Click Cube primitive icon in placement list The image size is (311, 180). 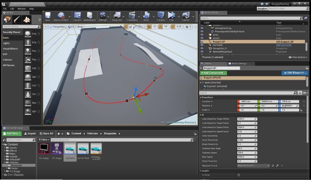(x=28, y=68)
